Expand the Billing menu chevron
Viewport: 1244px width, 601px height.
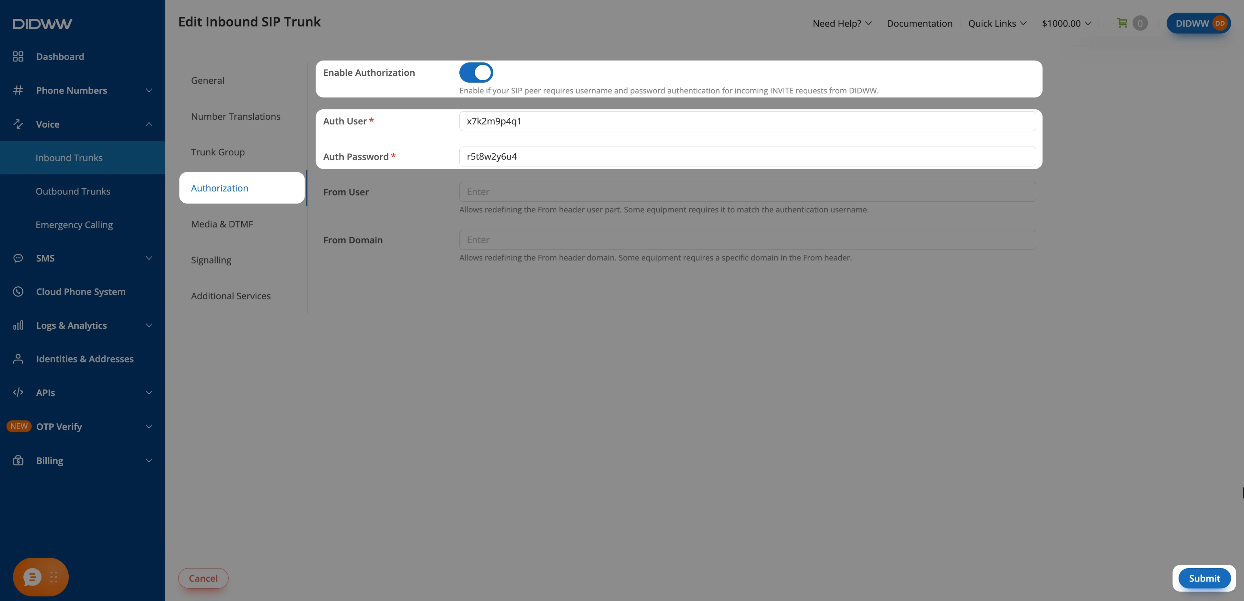click(149, 460)
